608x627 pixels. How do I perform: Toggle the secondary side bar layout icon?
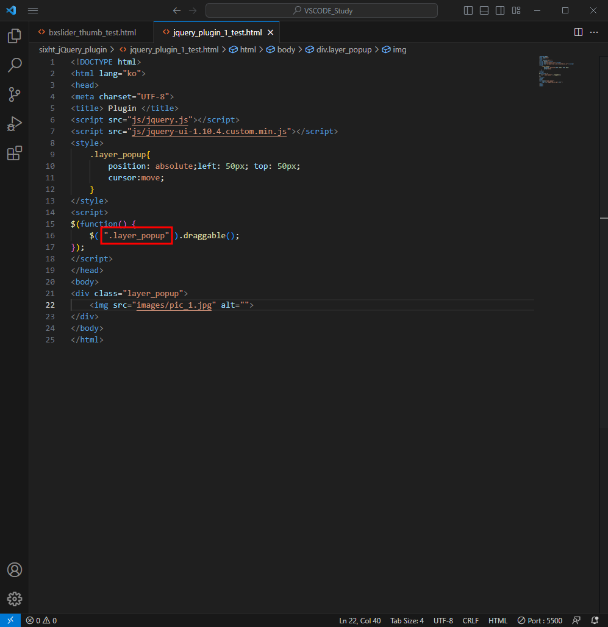[x=500, y=10]
